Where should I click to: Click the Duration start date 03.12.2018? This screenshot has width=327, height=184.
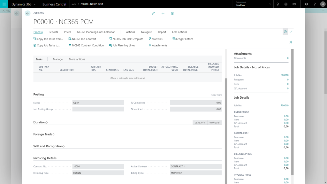click(x=200, y=123)
